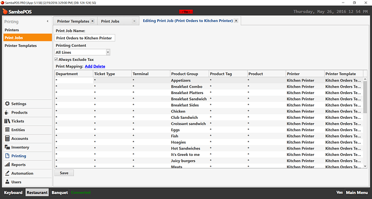Toggle the Always Exclude Tax checkbox

tap(56, 59)
